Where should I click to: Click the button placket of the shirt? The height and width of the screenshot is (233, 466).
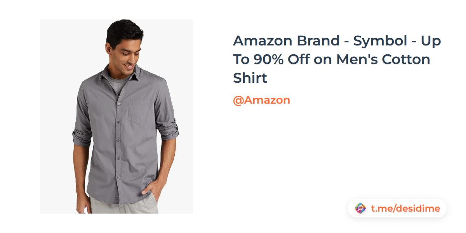click(118, 144)
